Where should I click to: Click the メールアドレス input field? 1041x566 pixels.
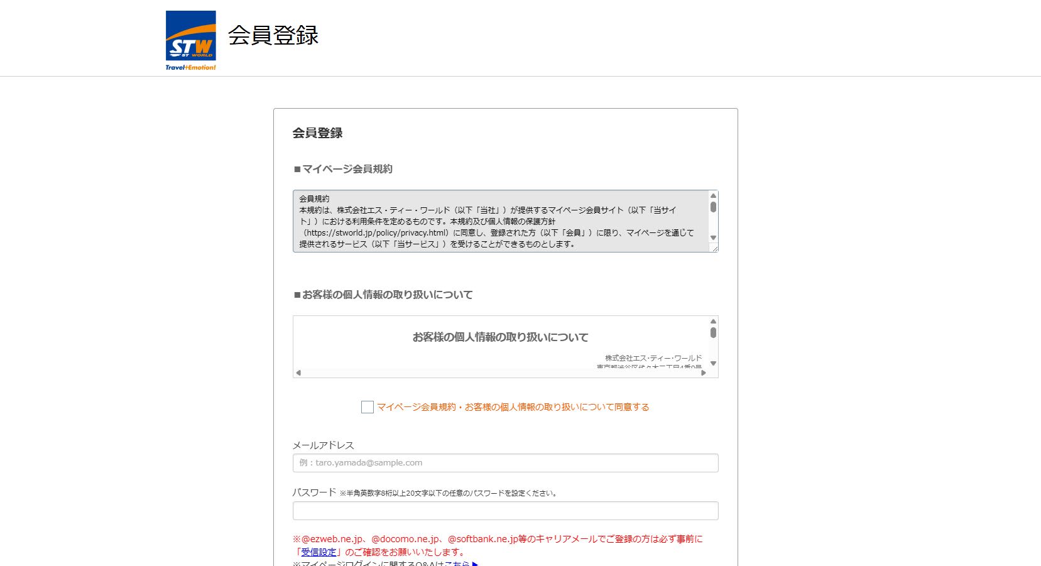coord(505,463)
